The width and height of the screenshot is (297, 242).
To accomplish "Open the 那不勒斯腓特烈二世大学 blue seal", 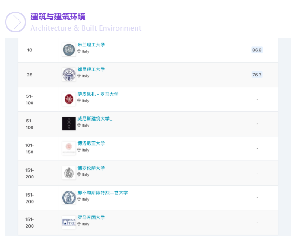I will 69,197.
